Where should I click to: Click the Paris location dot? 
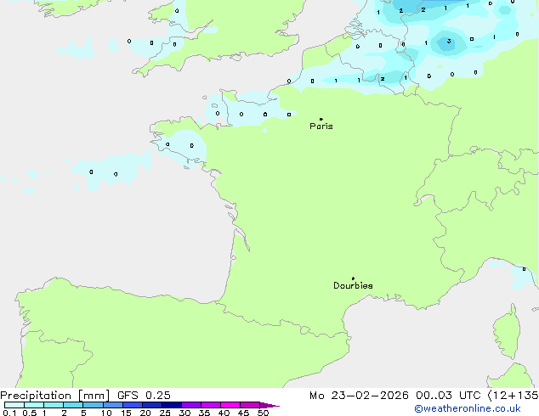(x=321, y=119)
